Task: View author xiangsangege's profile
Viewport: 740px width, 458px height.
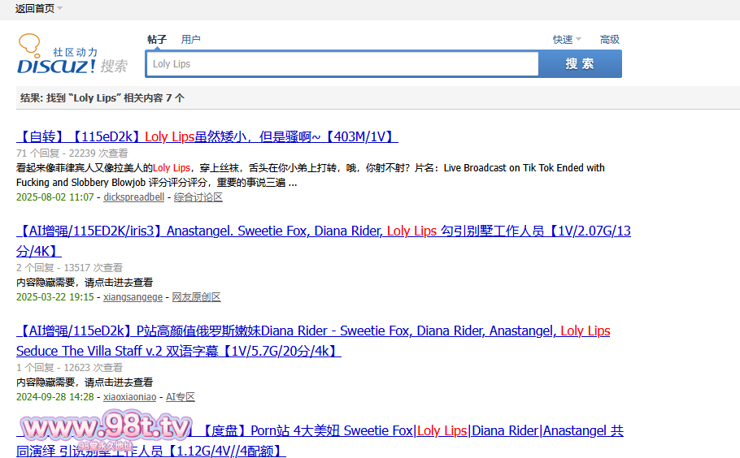Action: click(133, 297)
